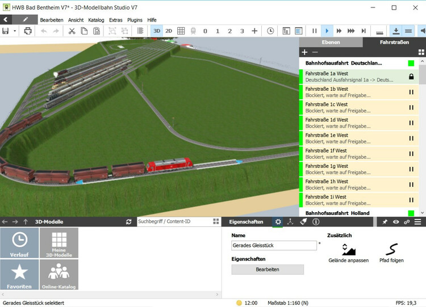Open the save button dropdown arrow

point(14,31)
